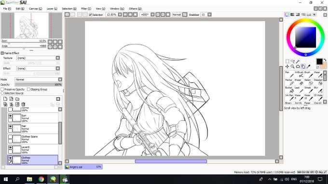This screenshot has height=184, width=328.
Task: Hide the Gun layer
Action: coord(10,116)
